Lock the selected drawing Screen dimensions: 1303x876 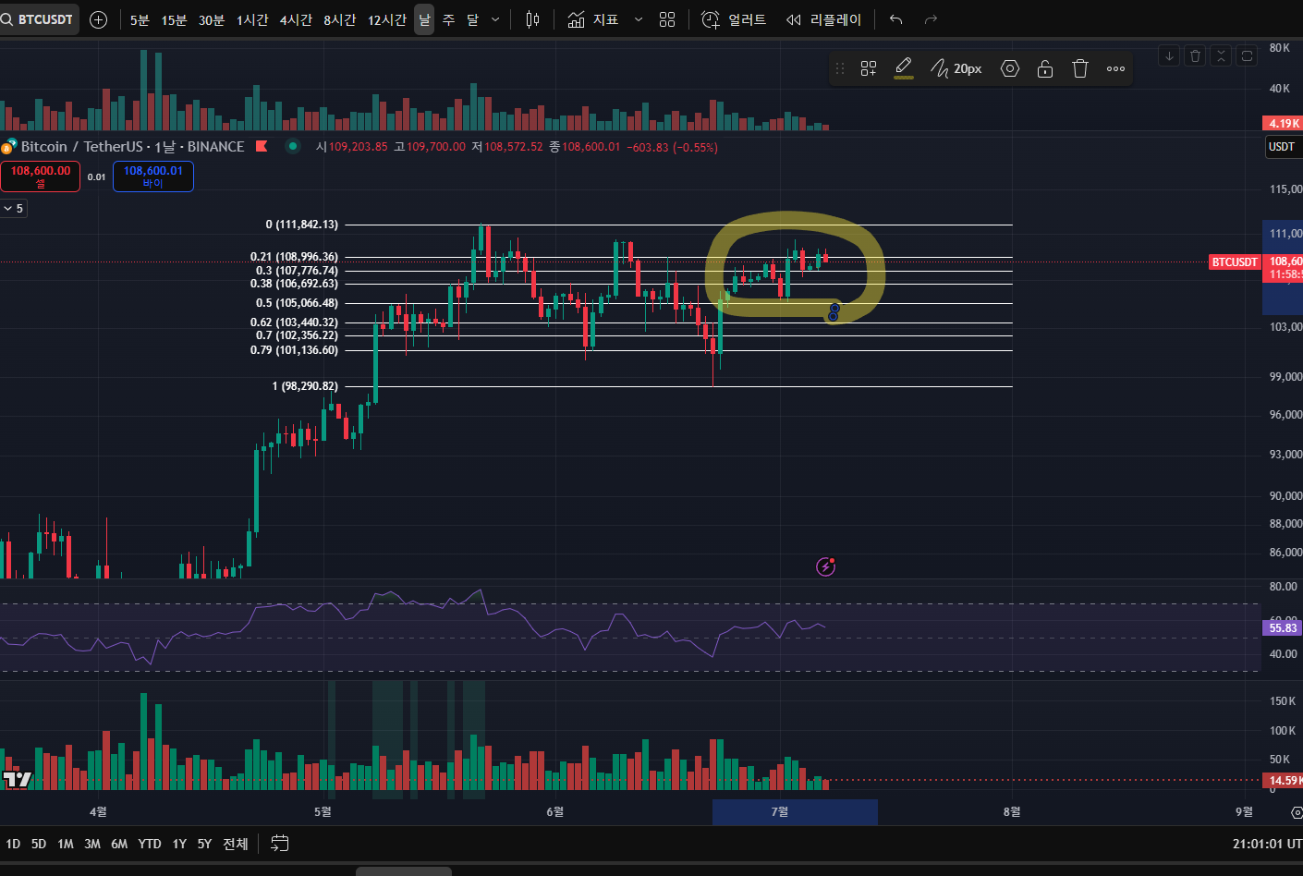pyautogui.click(x=1045, y=68)
